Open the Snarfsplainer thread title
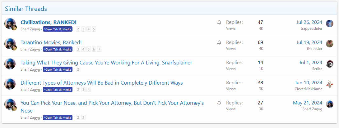 (106, 63)
